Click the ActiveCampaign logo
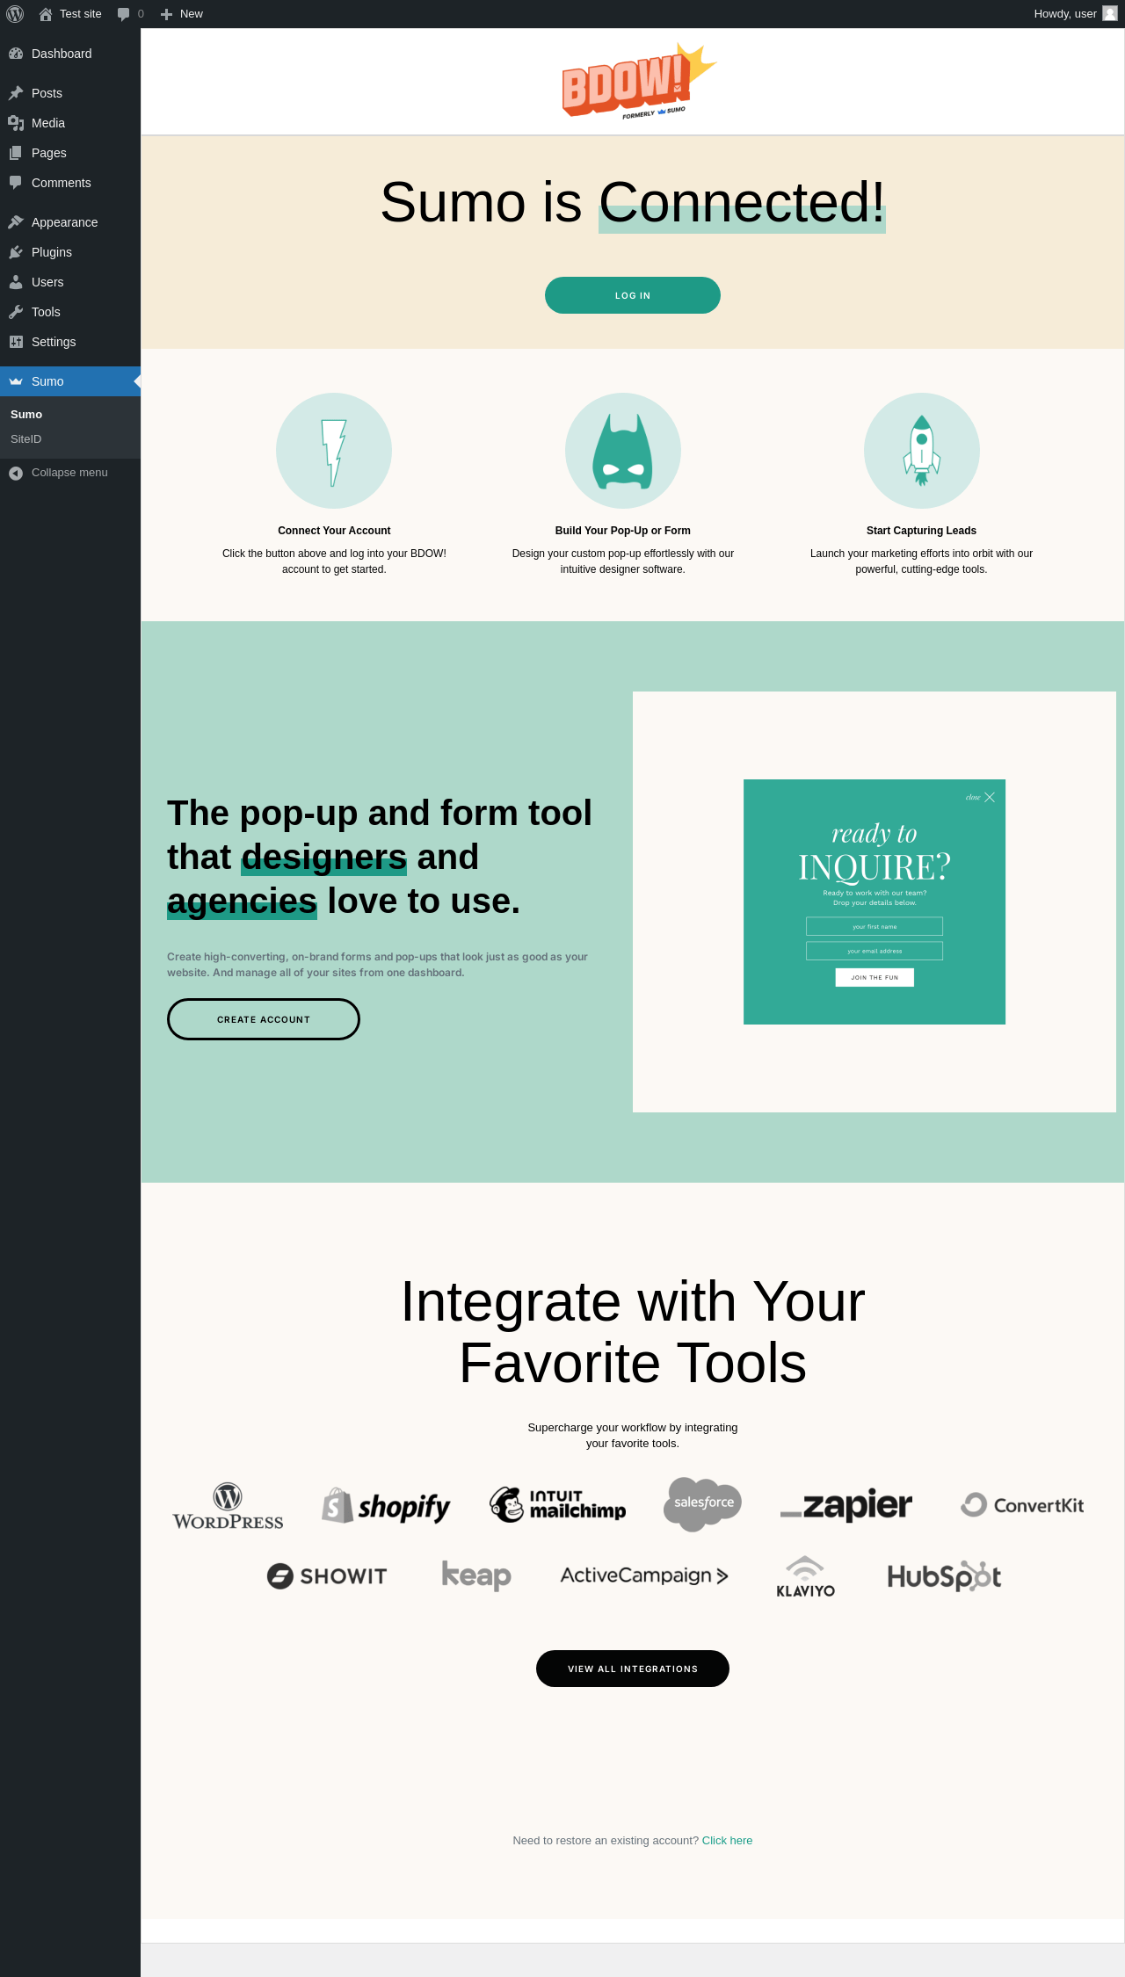The image size is (1125, 1977). (x=644, y=1575)
